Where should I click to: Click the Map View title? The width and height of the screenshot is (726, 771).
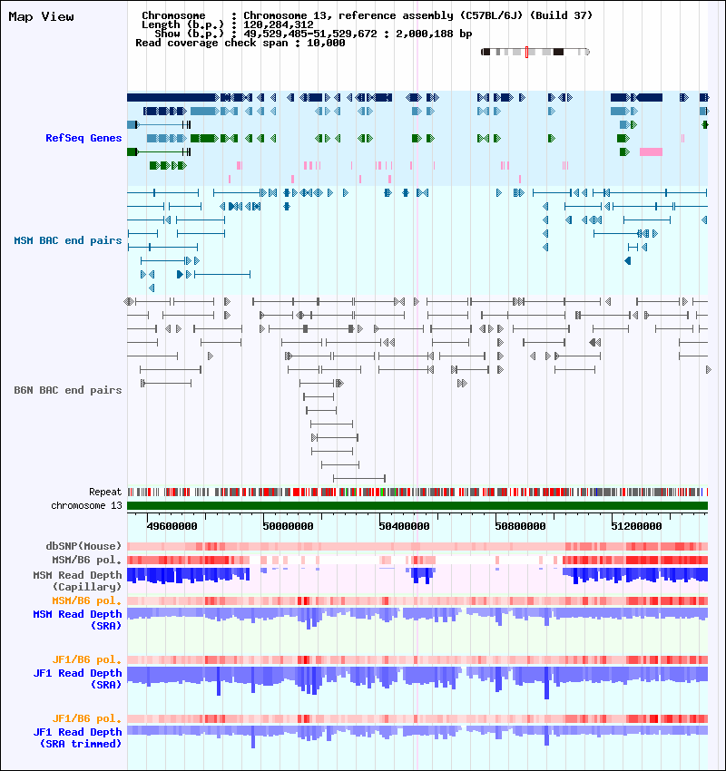coord(42,16)
